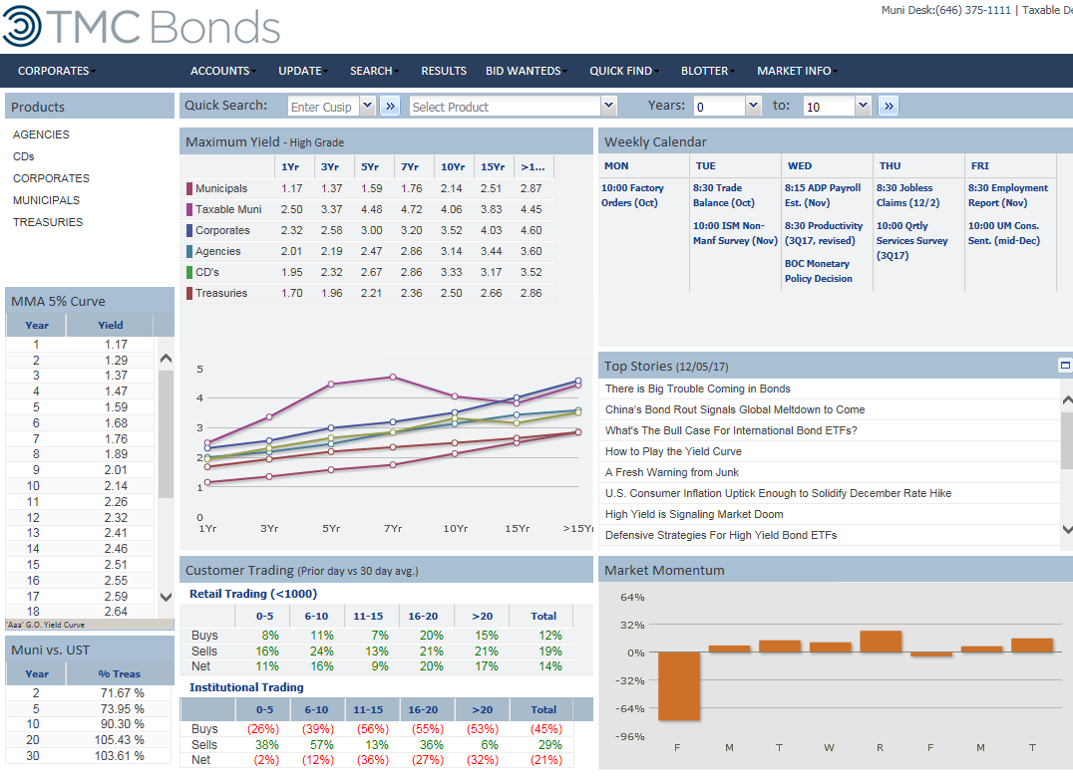Click the down arrow of the Top Stories scrollbar
This screenshot has height=782, width=1073.
(1067, 529)
